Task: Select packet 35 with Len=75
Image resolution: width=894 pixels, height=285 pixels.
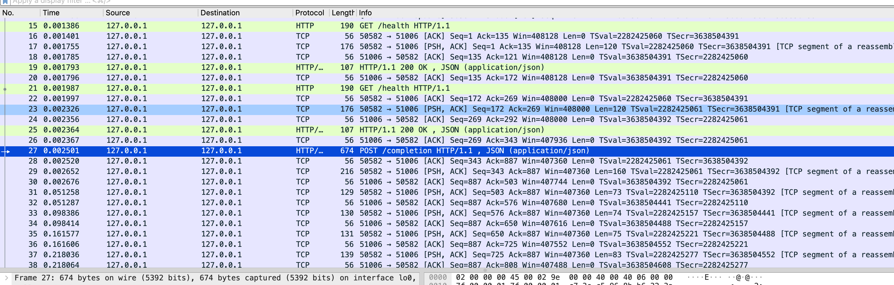Action: click(x=447, y=234)
